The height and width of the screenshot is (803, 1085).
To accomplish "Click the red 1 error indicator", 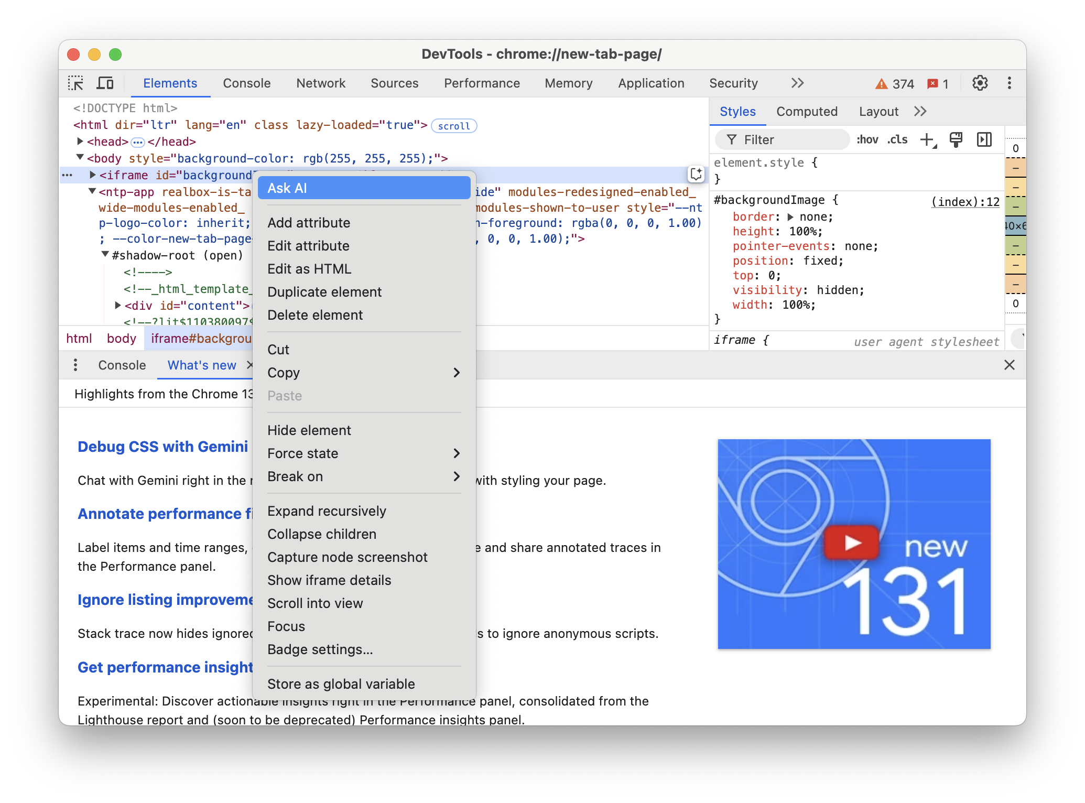I will 938,84.
